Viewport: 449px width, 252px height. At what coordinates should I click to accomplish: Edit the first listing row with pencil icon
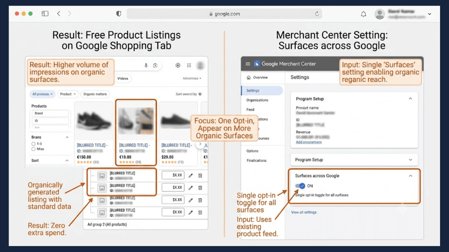pyautogui.click(x=190, y=175)
